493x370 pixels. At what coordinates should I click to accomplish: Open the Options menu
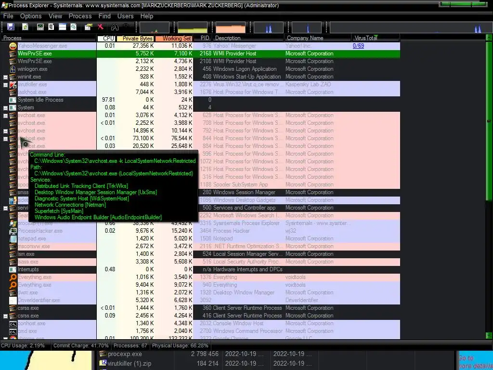pos(31,16)
